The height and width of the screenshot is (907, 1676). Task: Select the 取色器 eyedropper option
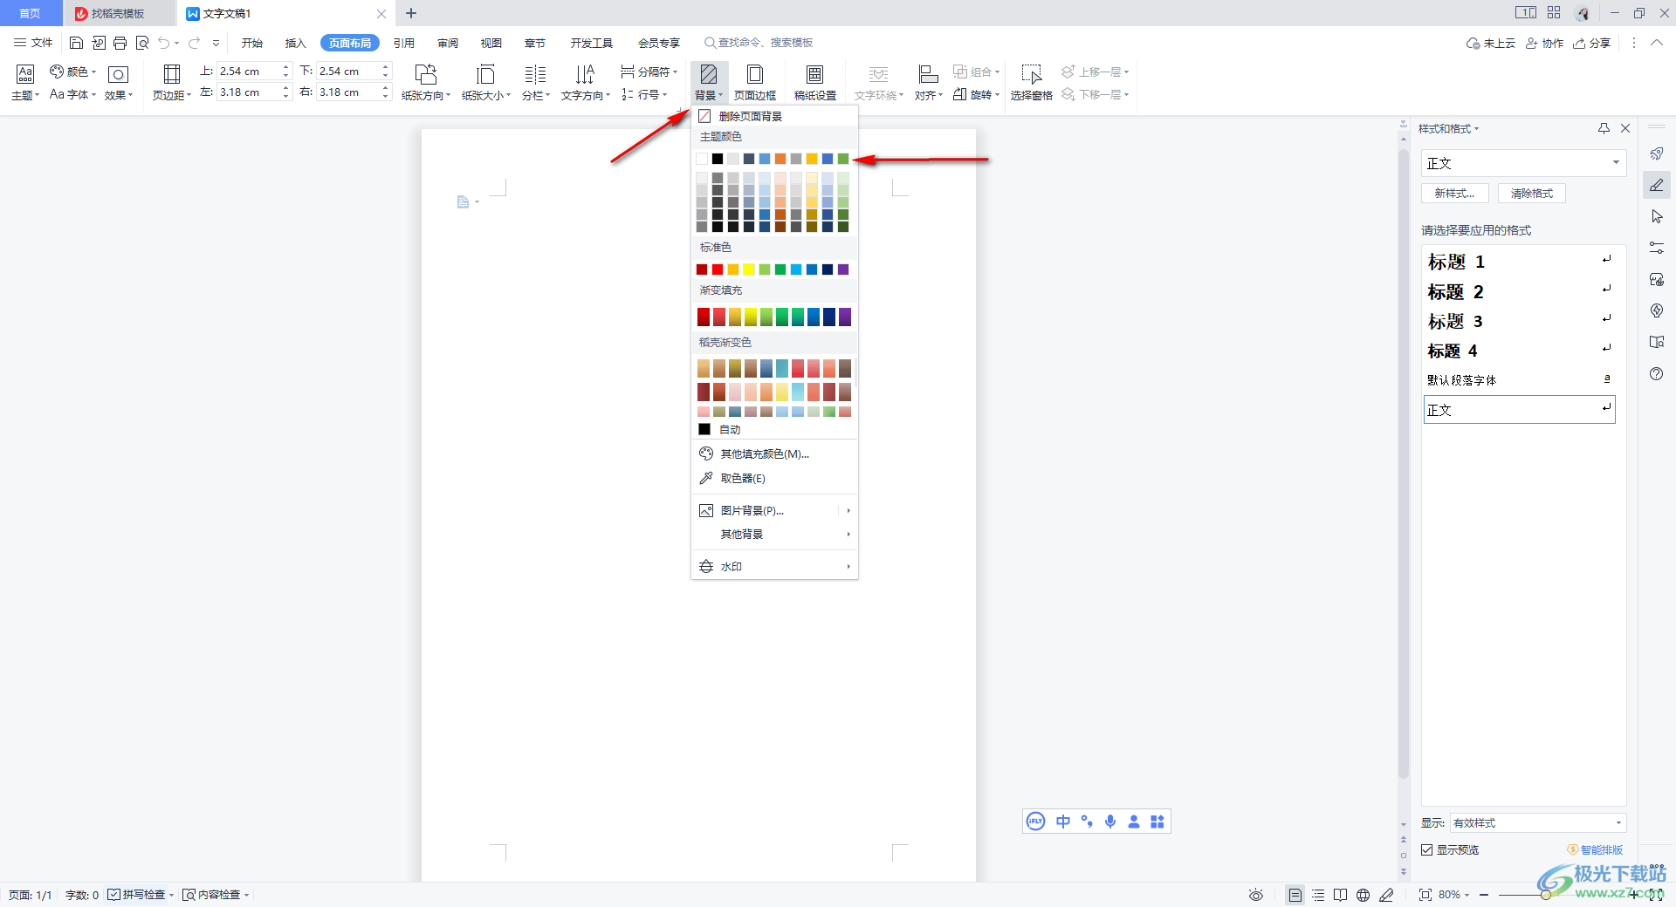pyautogui.click(x=743, y=478)
